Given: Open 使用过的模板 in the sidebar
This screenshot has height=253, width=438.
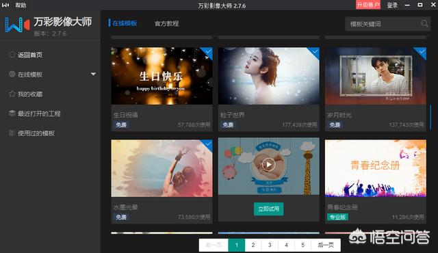Looking at the screenshot, I should [36, 133].
